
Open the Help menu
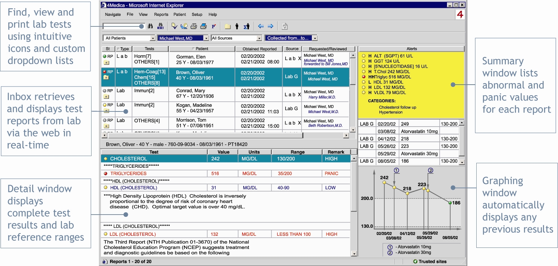(213, 14)
